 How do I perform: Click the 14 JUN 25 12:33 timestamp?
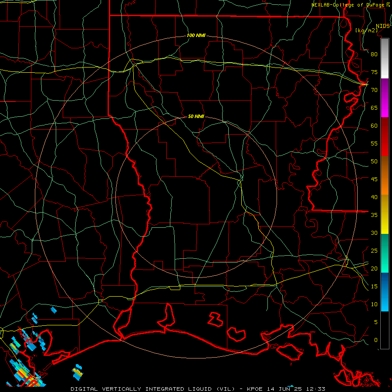pos(296,389)
